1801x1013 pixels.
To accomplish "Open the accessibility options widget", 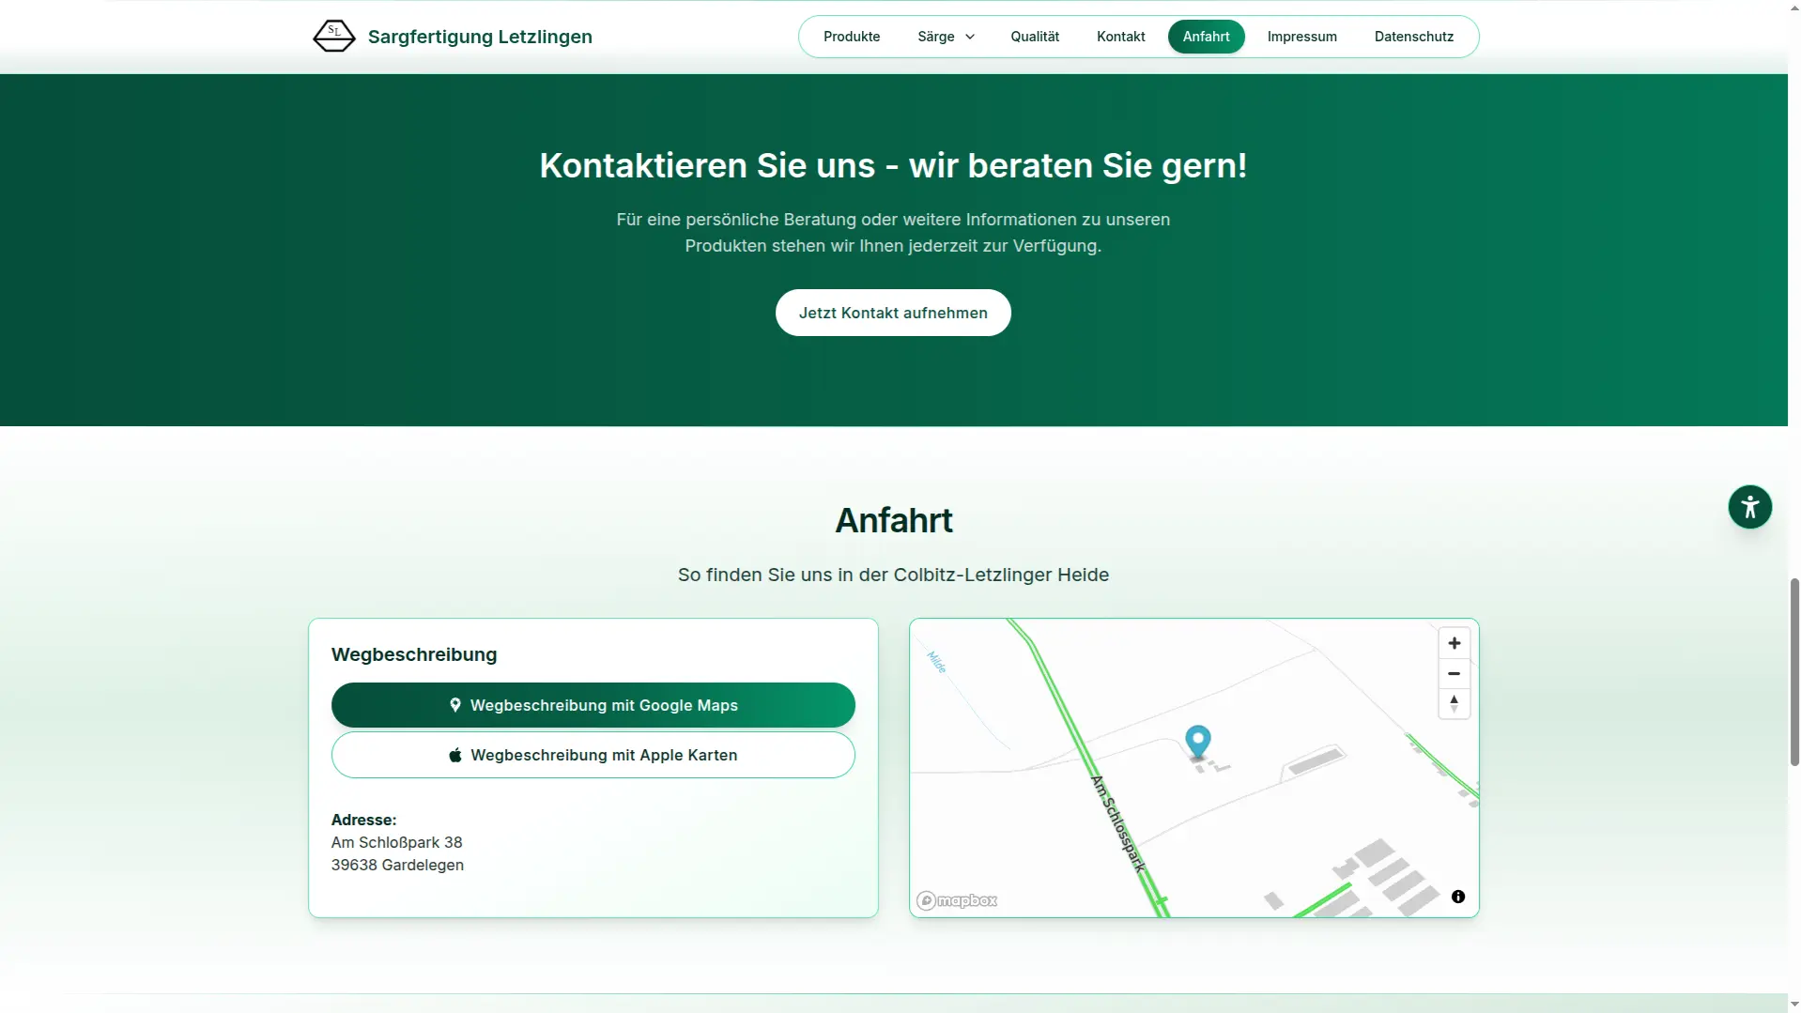I will pos(1749,507).
